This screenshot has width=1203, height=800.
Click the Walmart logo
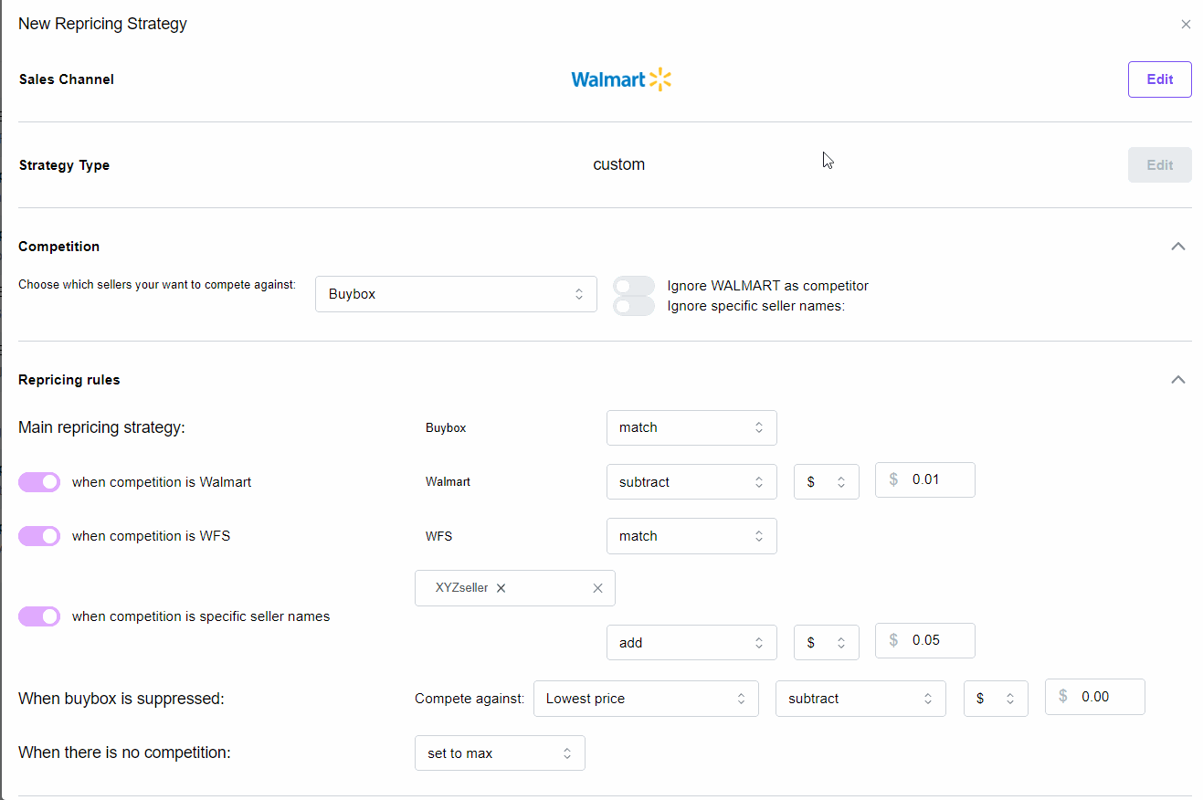[621, 79]
